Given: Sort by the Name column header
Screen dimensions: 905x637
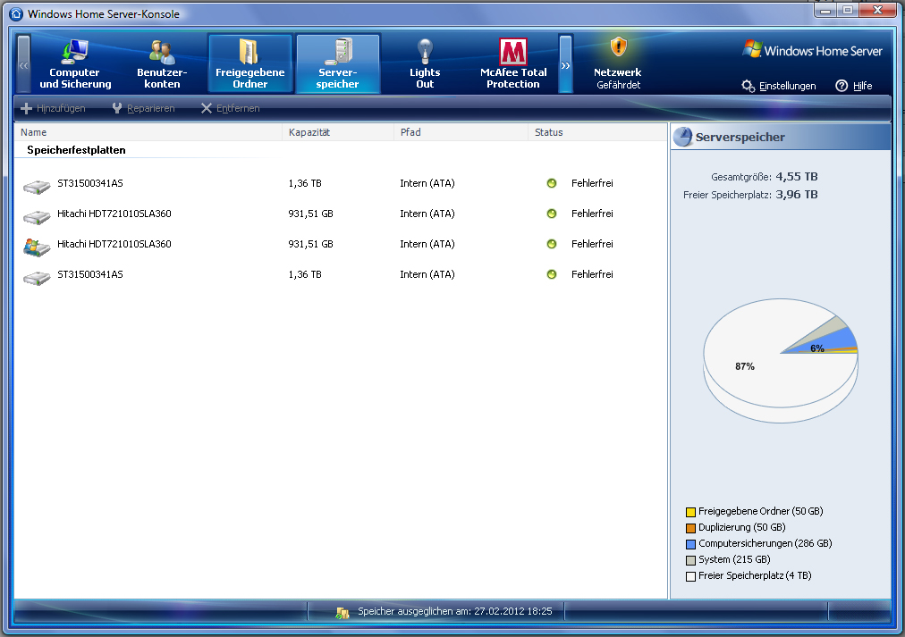Looking at the screenshot, I should click(x=148, y=132).
